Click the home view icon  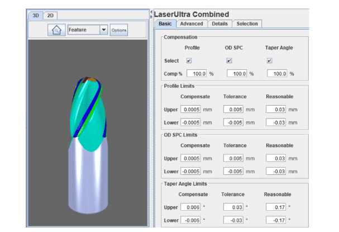pos(56,30)
